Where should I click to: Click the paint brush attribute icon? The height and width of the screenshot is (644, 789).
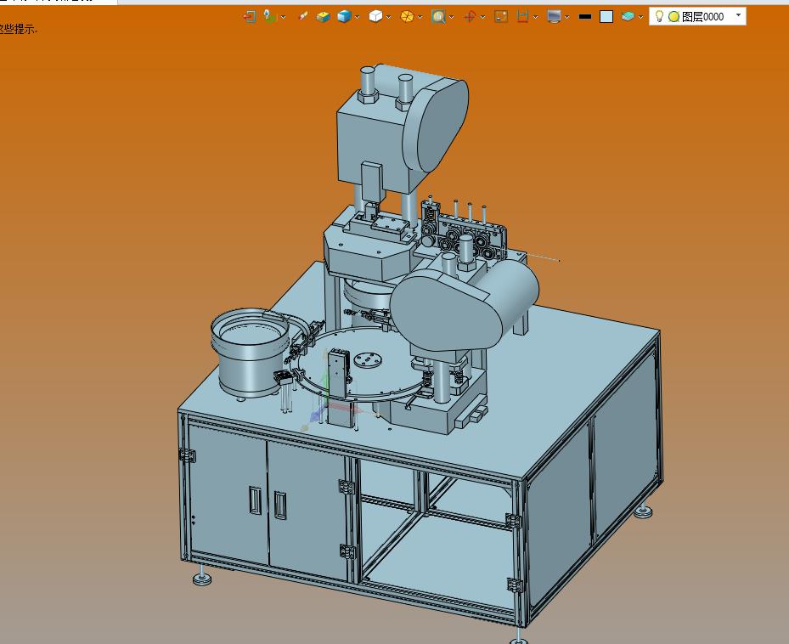(x=302, y=16)
